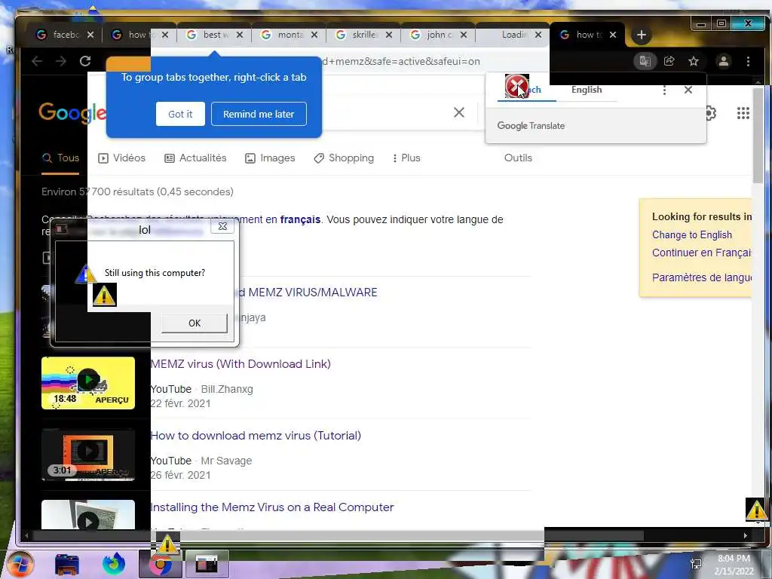Go forward in browser history
The height and width of the screenshot is (579, 772).
(61, 61)
